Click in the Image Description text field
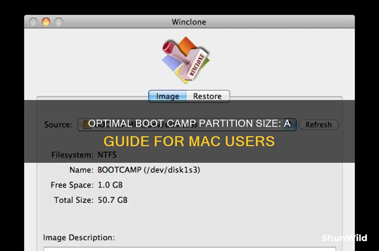 click(x=189, y=249)
